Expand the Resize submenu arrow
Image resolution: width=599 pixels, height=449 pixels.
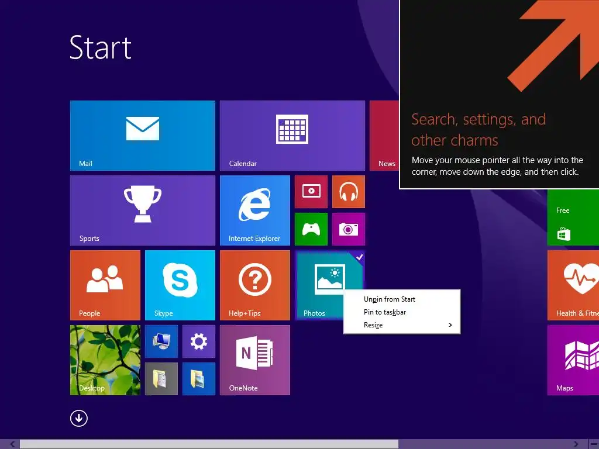pos(450,325)
